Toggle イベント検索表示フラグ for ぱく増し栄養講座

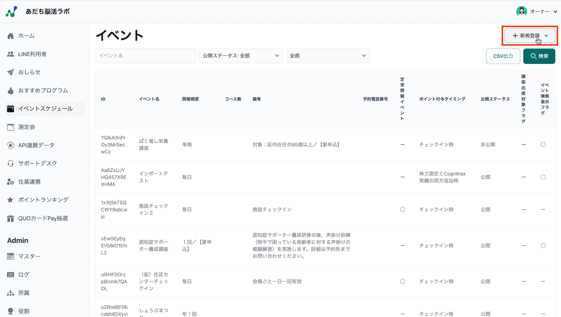click(x=543, y=145)
